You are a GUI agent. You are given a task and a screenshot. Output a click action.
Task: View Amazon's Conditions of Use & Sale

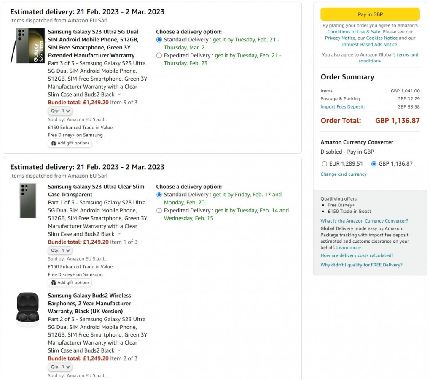(353, 31)
